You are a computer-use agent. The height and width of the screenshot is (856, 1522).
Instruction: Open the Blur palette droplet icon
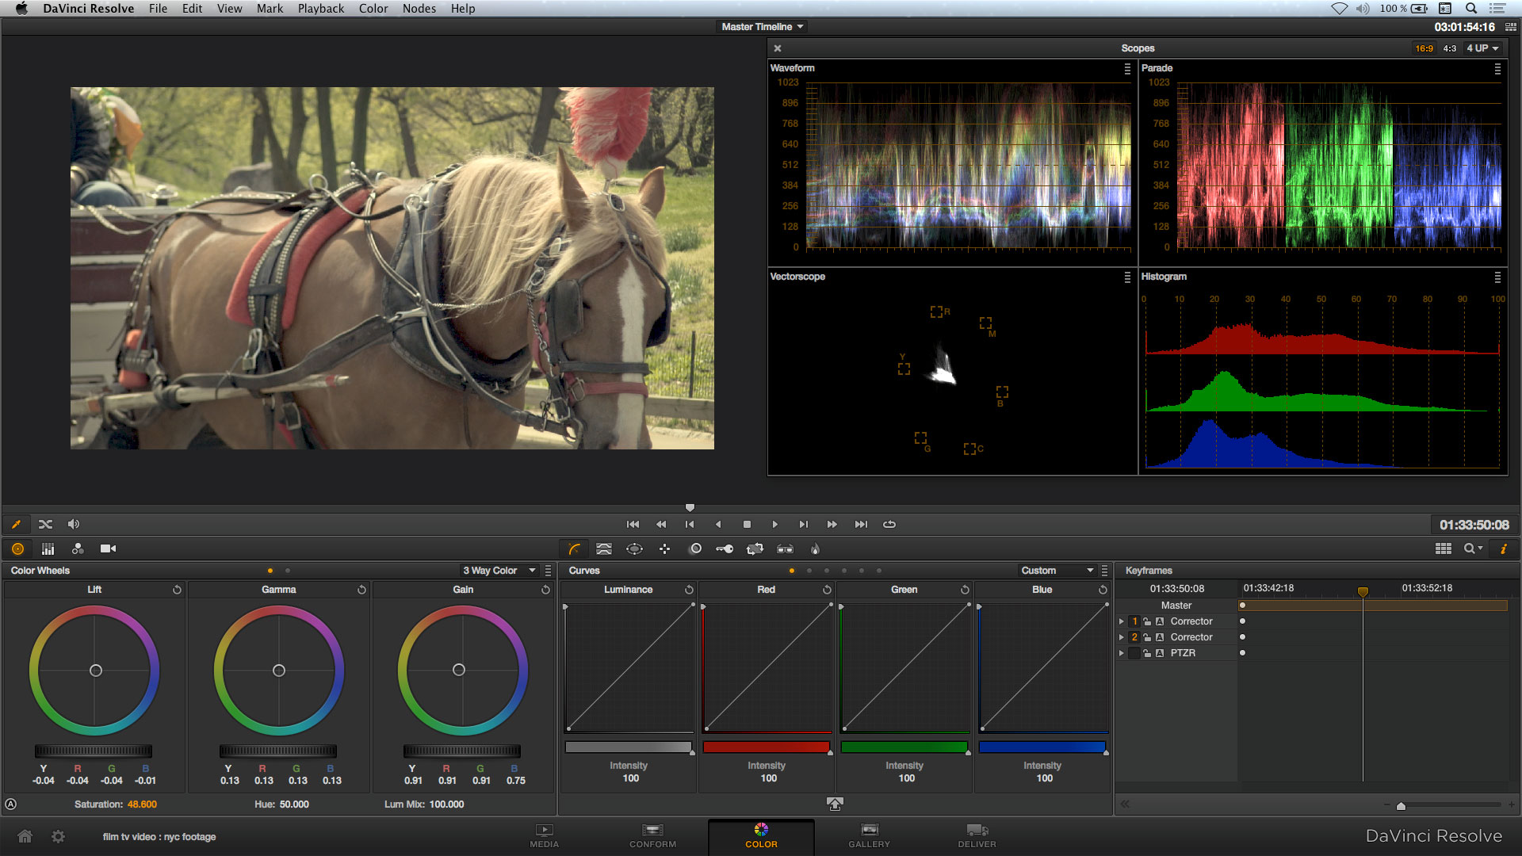point(814,548)
